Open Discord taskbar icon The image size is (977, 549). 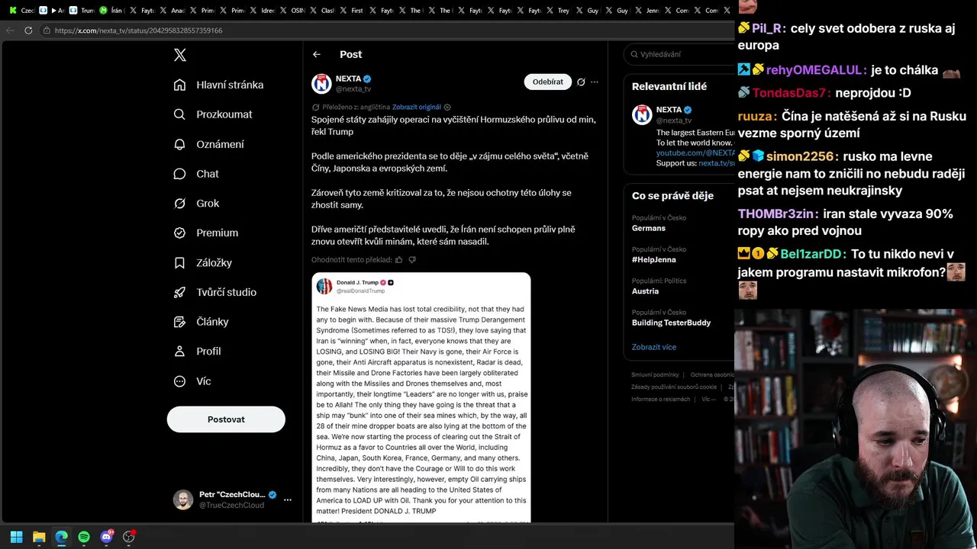(106, 537)
